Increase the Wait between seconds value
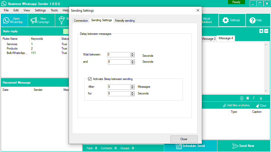271x152 pixels. pyautogui.click(x=132, y=53)
